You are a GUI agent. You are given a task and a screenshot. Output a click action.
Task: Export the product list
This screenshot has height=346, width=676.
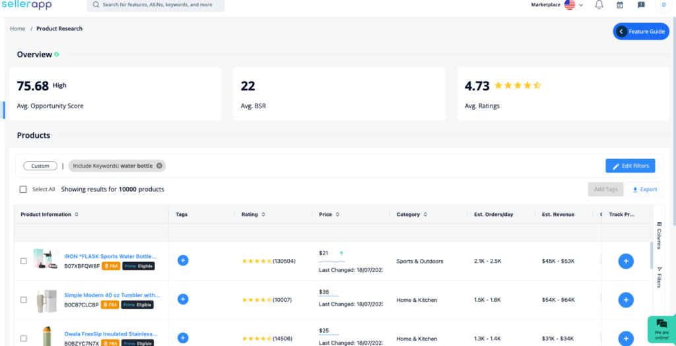644,190
